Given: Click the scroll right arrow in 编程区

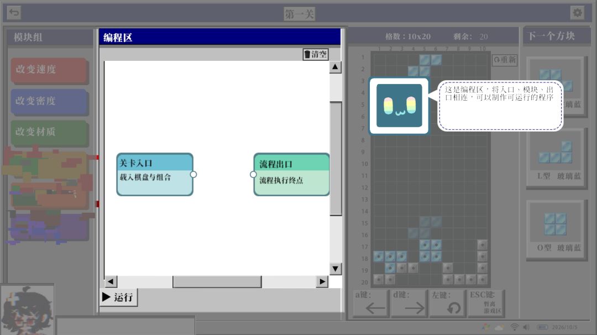Looking at the screenshot, I should coord(322,282).
